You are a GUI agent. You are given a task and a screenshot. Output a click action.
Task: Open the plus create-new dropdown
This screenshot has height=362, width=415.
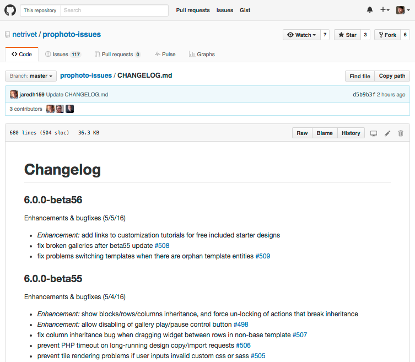pyautogui.click(x=385, y=10)
